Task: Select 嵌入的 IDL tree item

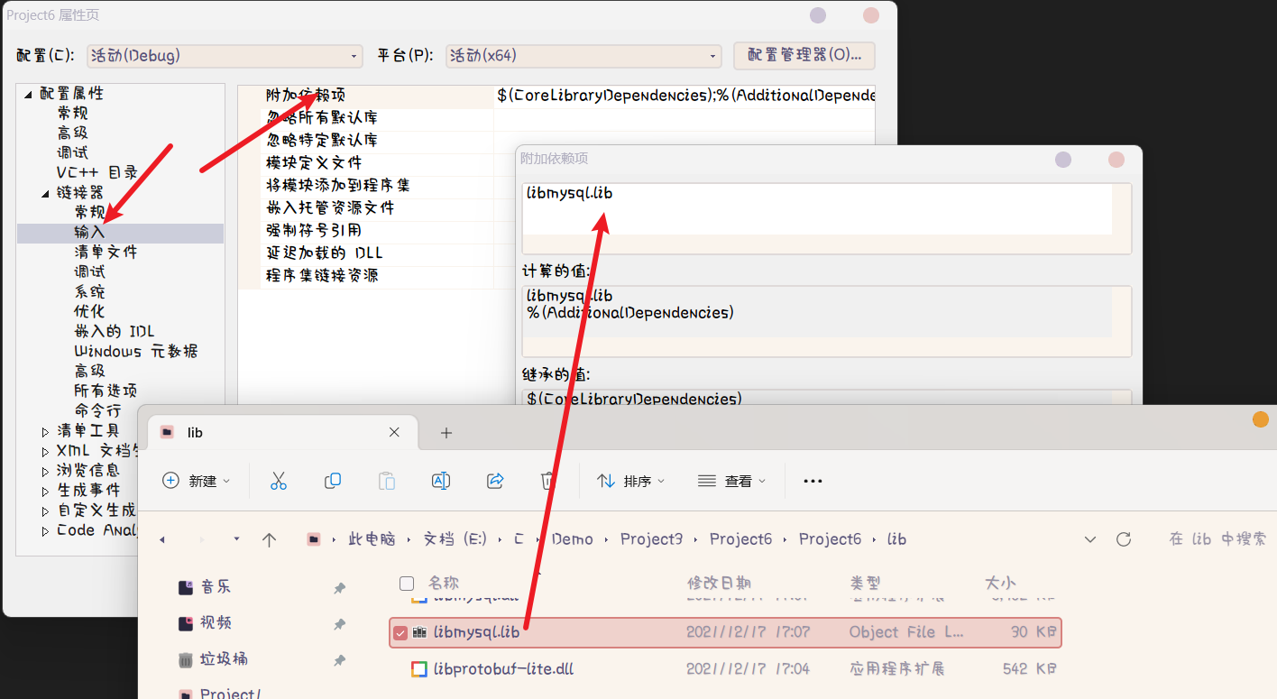Action: (115, 332)
